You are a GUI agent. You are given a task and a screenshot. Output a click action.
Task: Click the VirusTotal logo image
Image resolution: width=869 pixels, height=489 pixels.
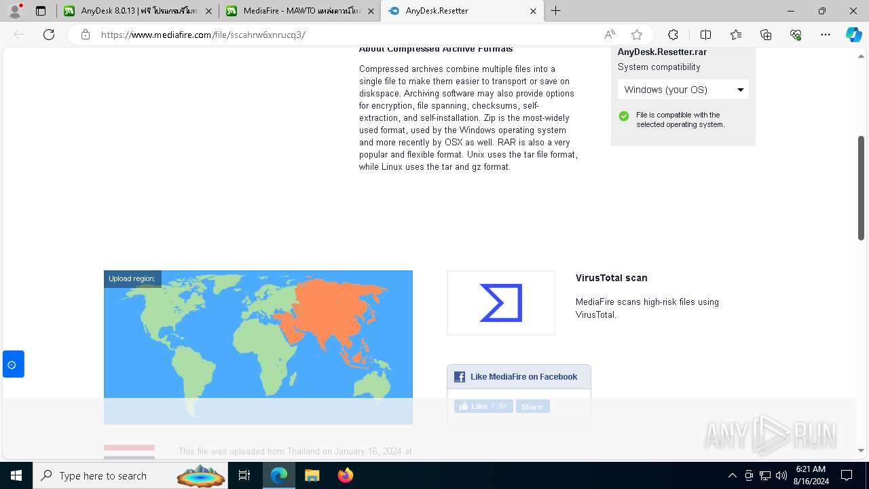point(501,303)
